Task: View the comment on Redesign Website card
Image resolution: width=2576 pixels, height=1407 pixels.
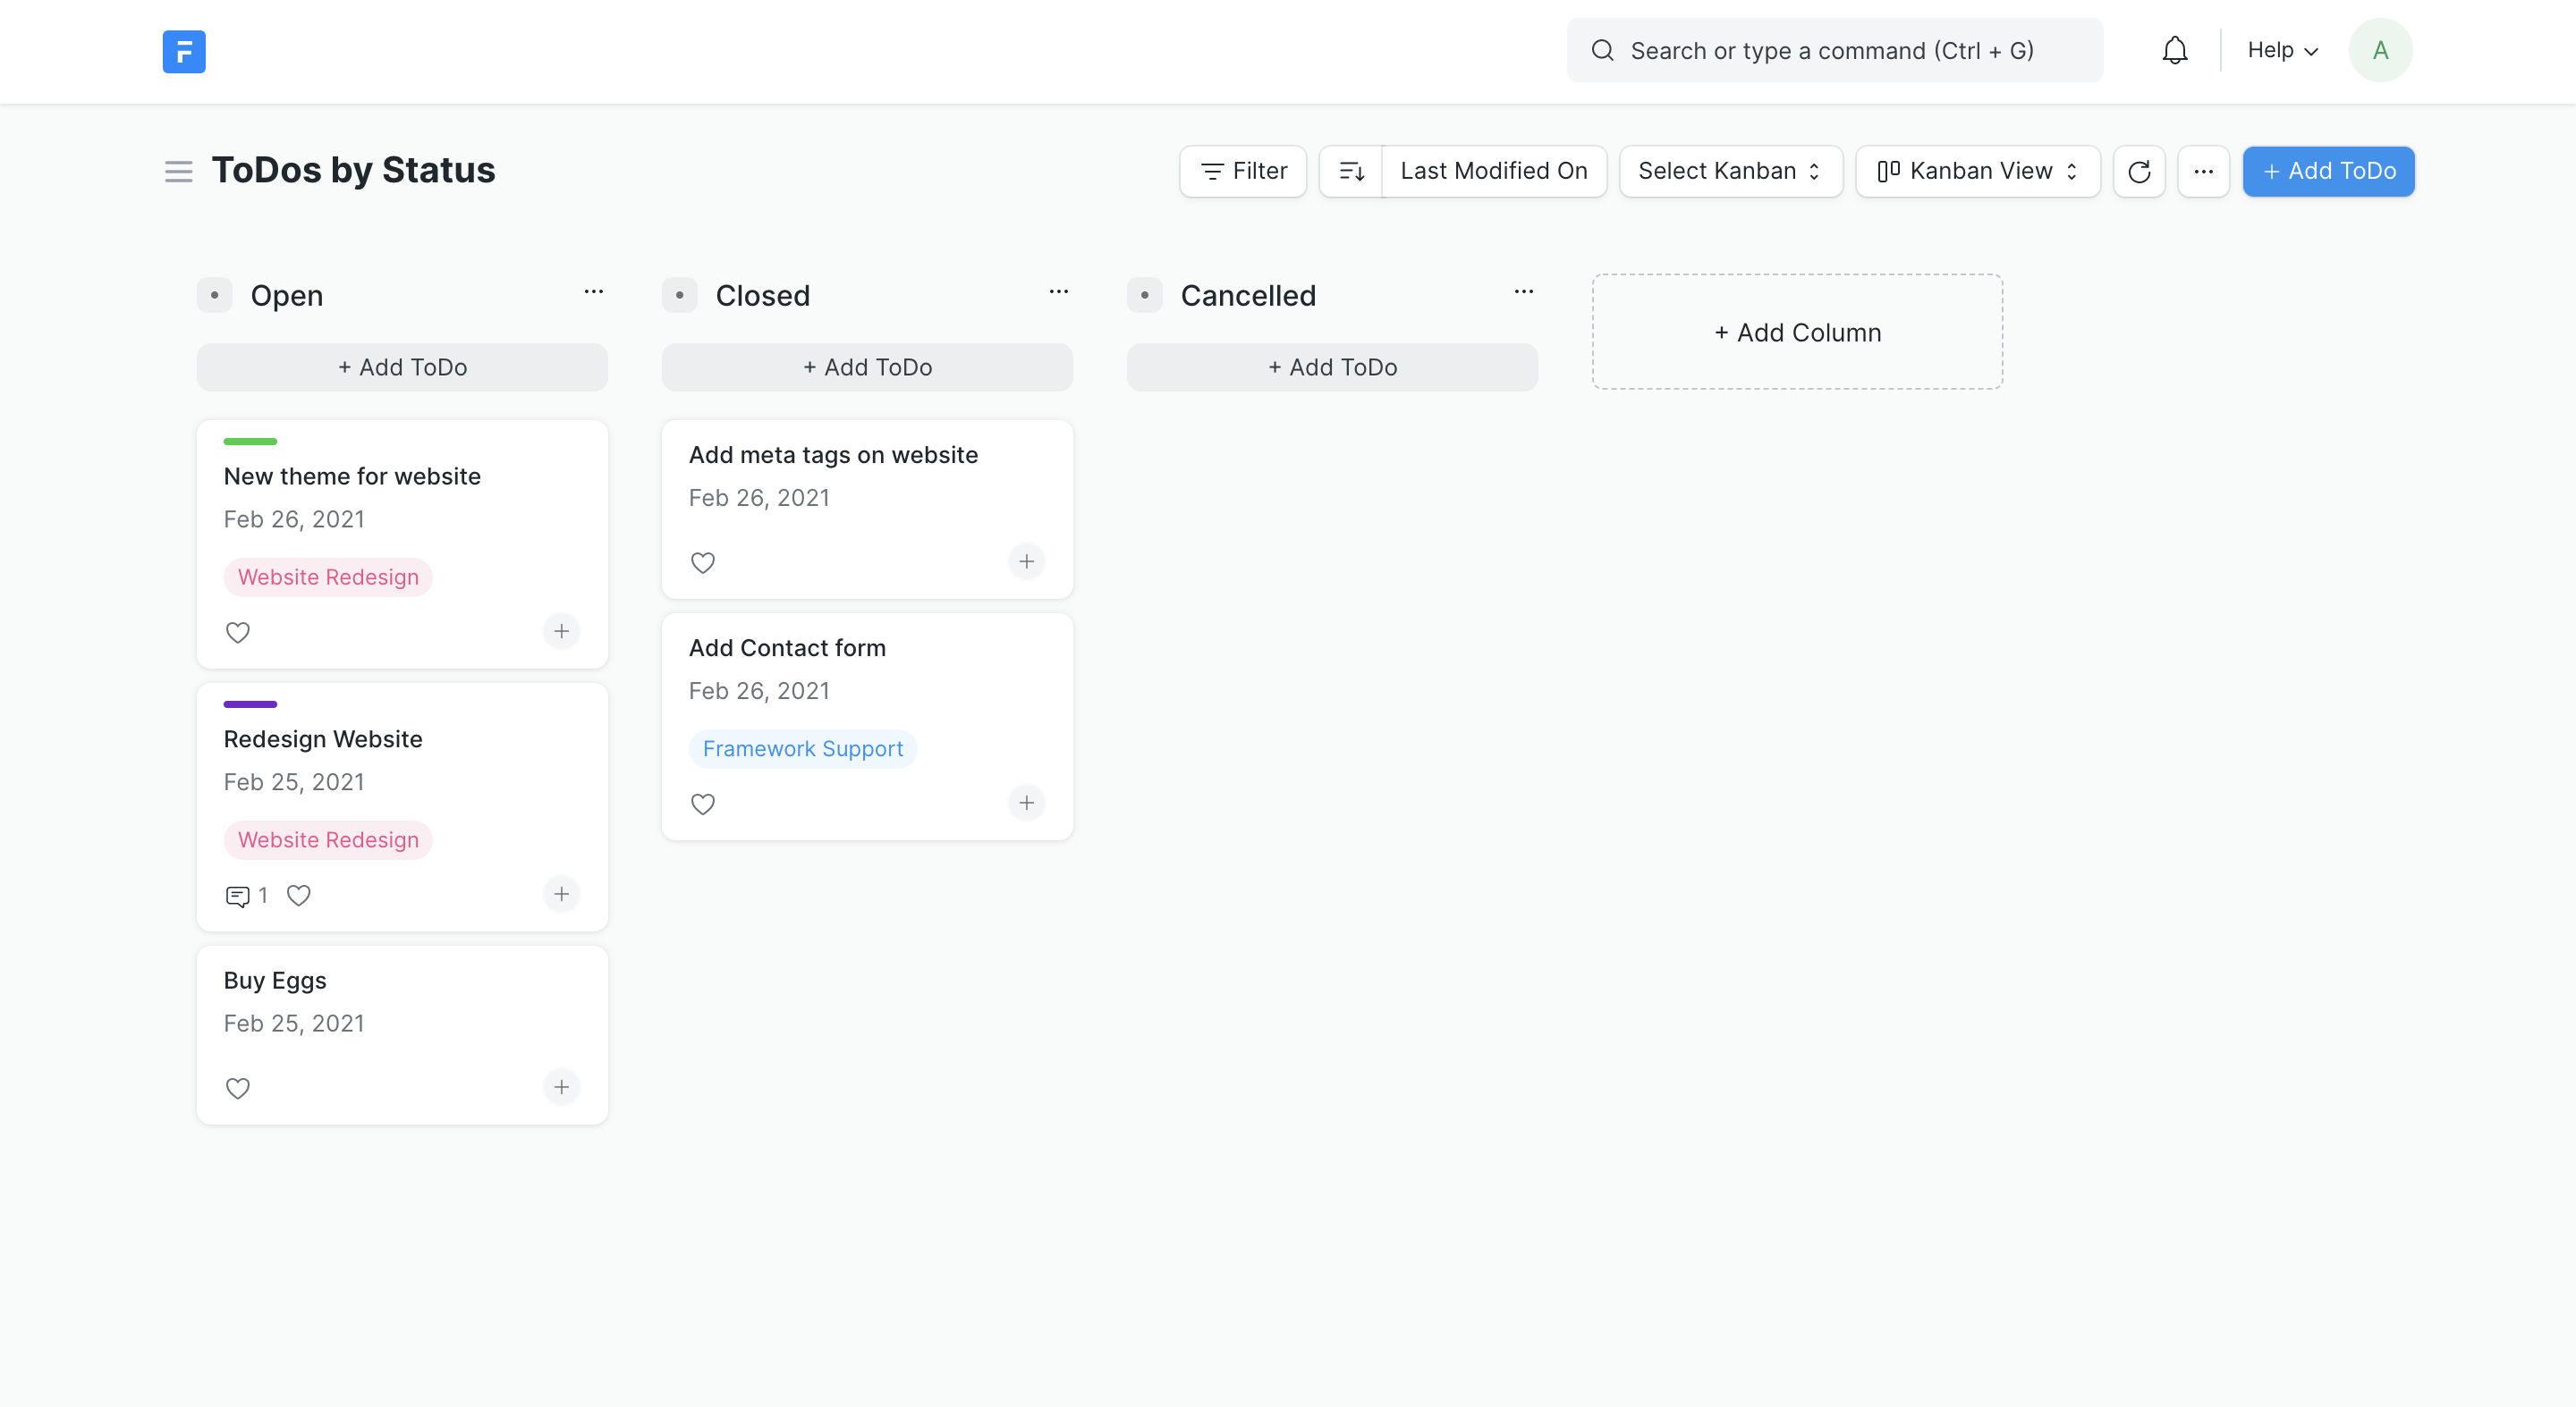Action: coord(238,895)
